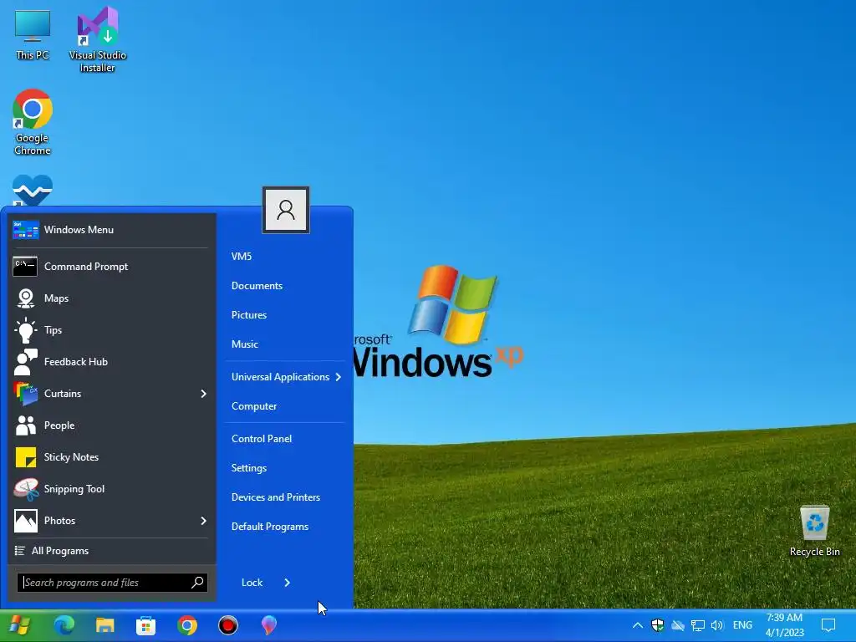The width and height of the screenshot is (856, 642).
Task: Select the heart monitor desktop icon
Action: pyautogui.click(x=33, y=190)
